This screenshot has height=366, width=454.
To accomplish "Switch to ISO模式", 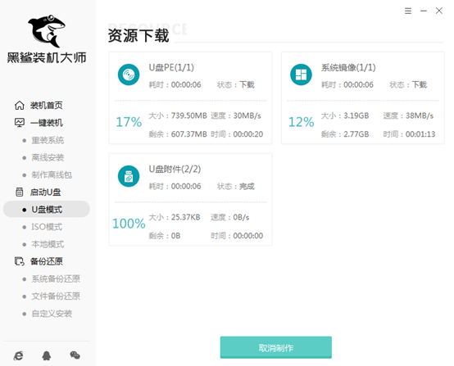I will point(47,227).
